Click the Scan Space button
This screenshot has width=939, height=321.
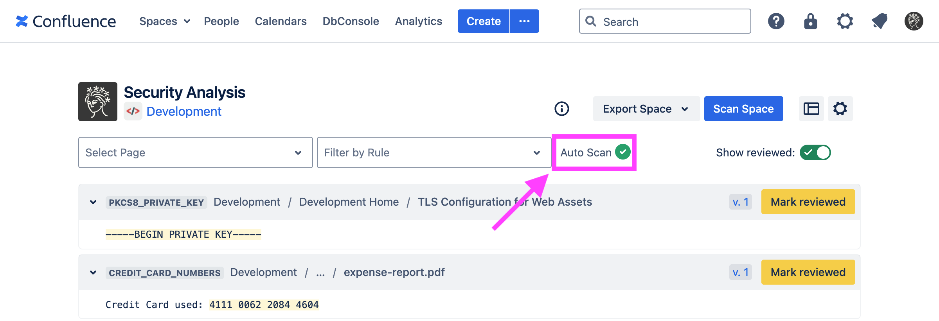point(743,109)
